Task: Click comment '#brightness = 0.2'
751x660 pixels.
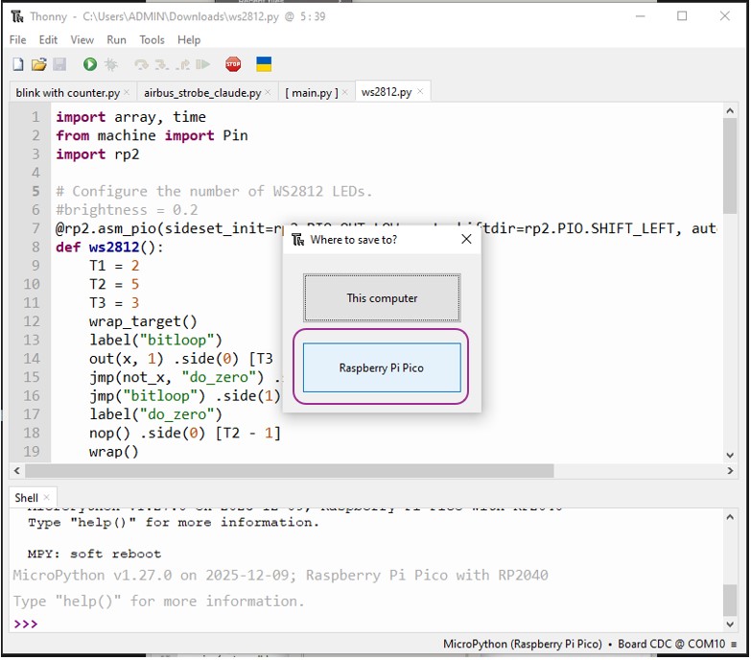Action: 127,210
